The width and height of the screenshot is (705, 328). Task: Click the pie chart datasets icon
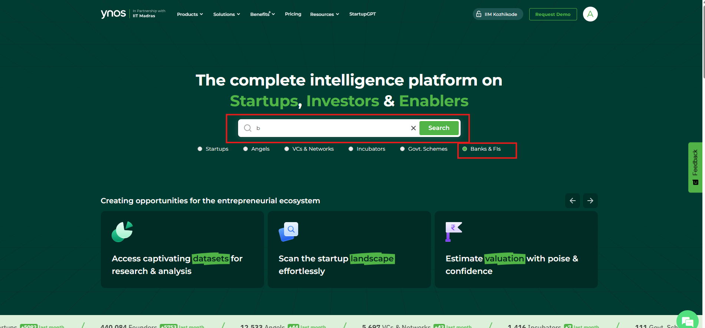coord(122,232)
